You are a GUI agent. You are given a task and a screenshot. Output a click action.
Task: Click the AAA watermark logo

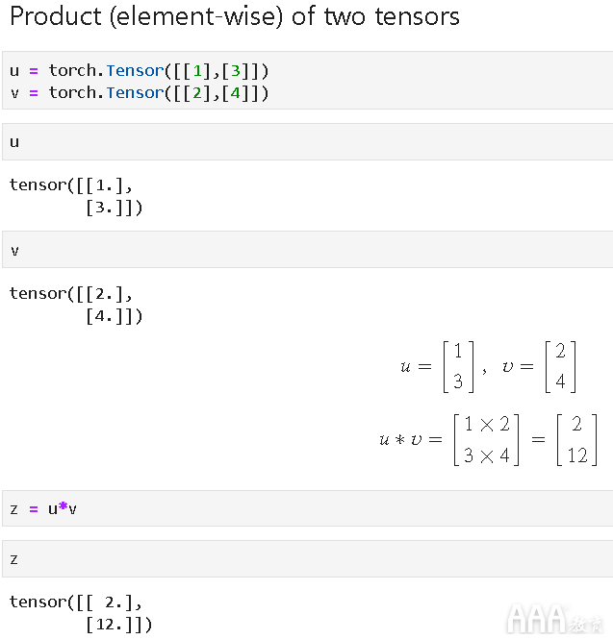[x=554, y=620]
